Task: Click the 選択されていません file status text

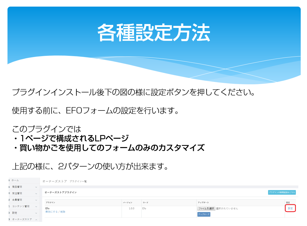Action: click(x=227, y=208)
